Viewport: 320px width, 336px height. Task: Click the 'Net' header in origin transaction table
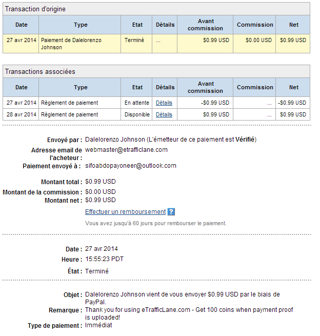point(293,25)
